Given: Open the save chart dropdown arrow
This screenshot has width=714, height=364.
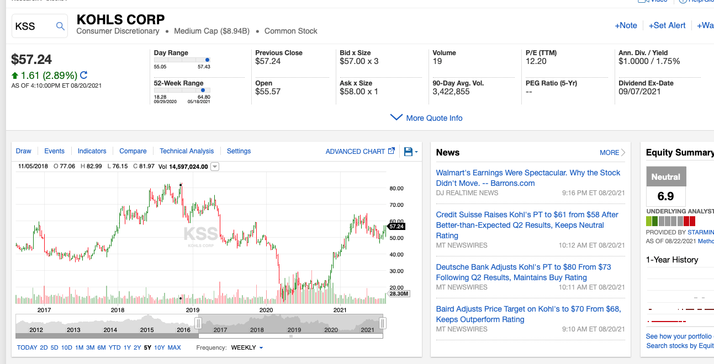Looking at the screenshot, I should pyautogui.click(x=415, y=151).
